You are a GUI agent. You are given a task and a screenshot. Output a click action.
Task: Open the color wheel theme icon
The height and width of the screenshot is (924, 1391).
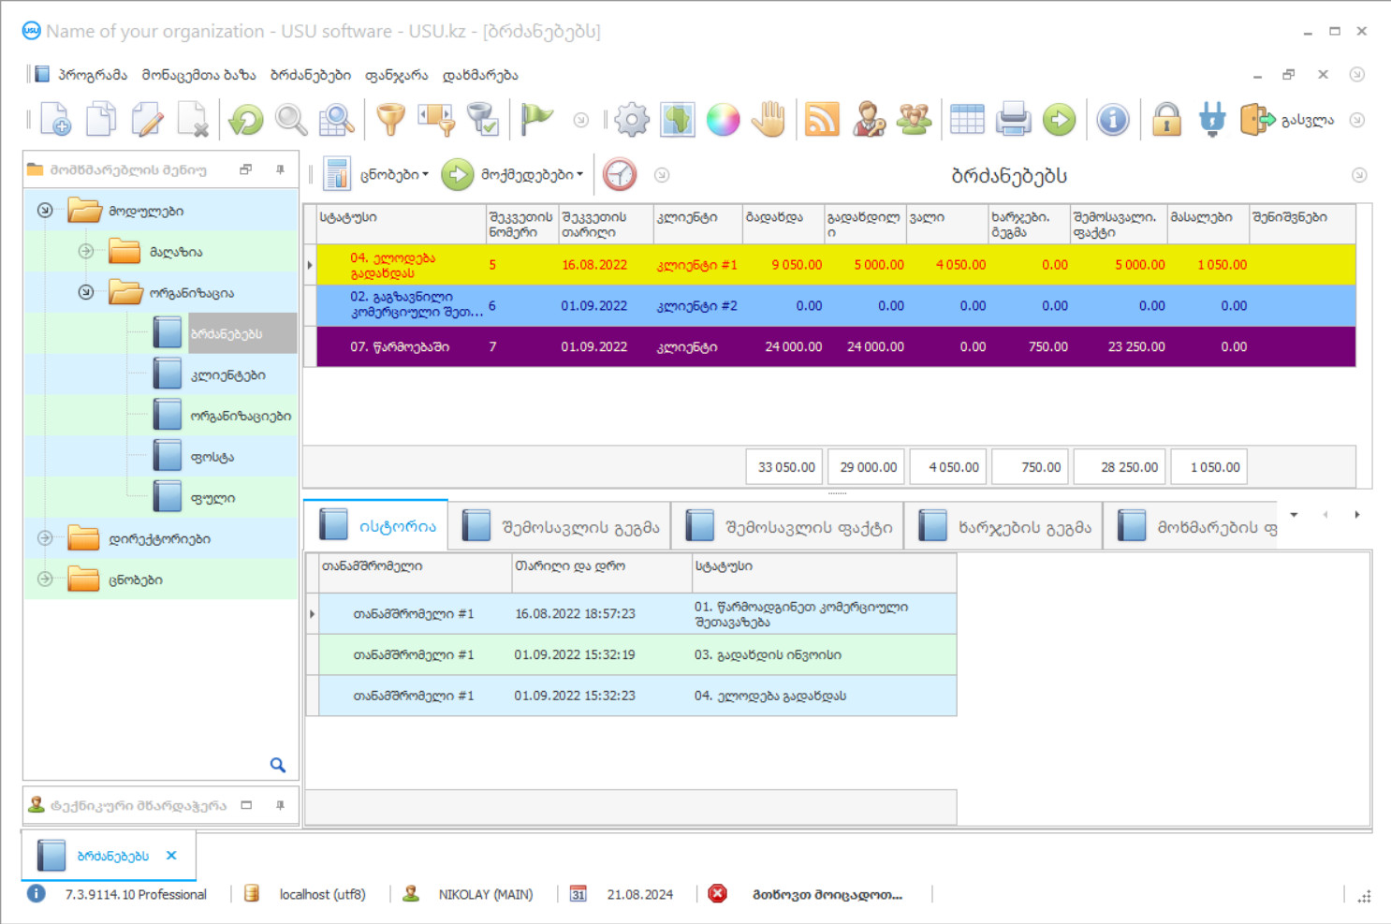point(723,120)
